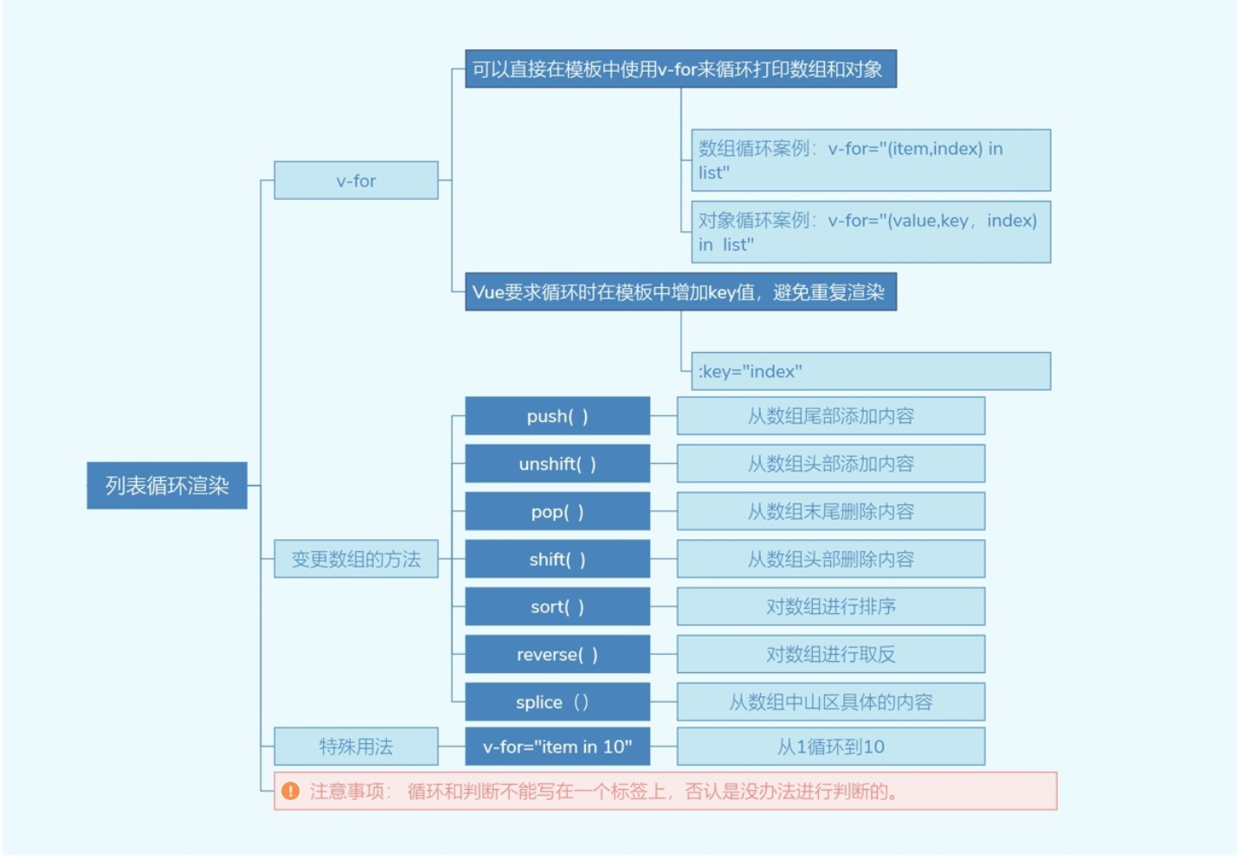
Task: Click the 注意事项 warning note box
Action: pyautogui.click(x=666, y=791)
